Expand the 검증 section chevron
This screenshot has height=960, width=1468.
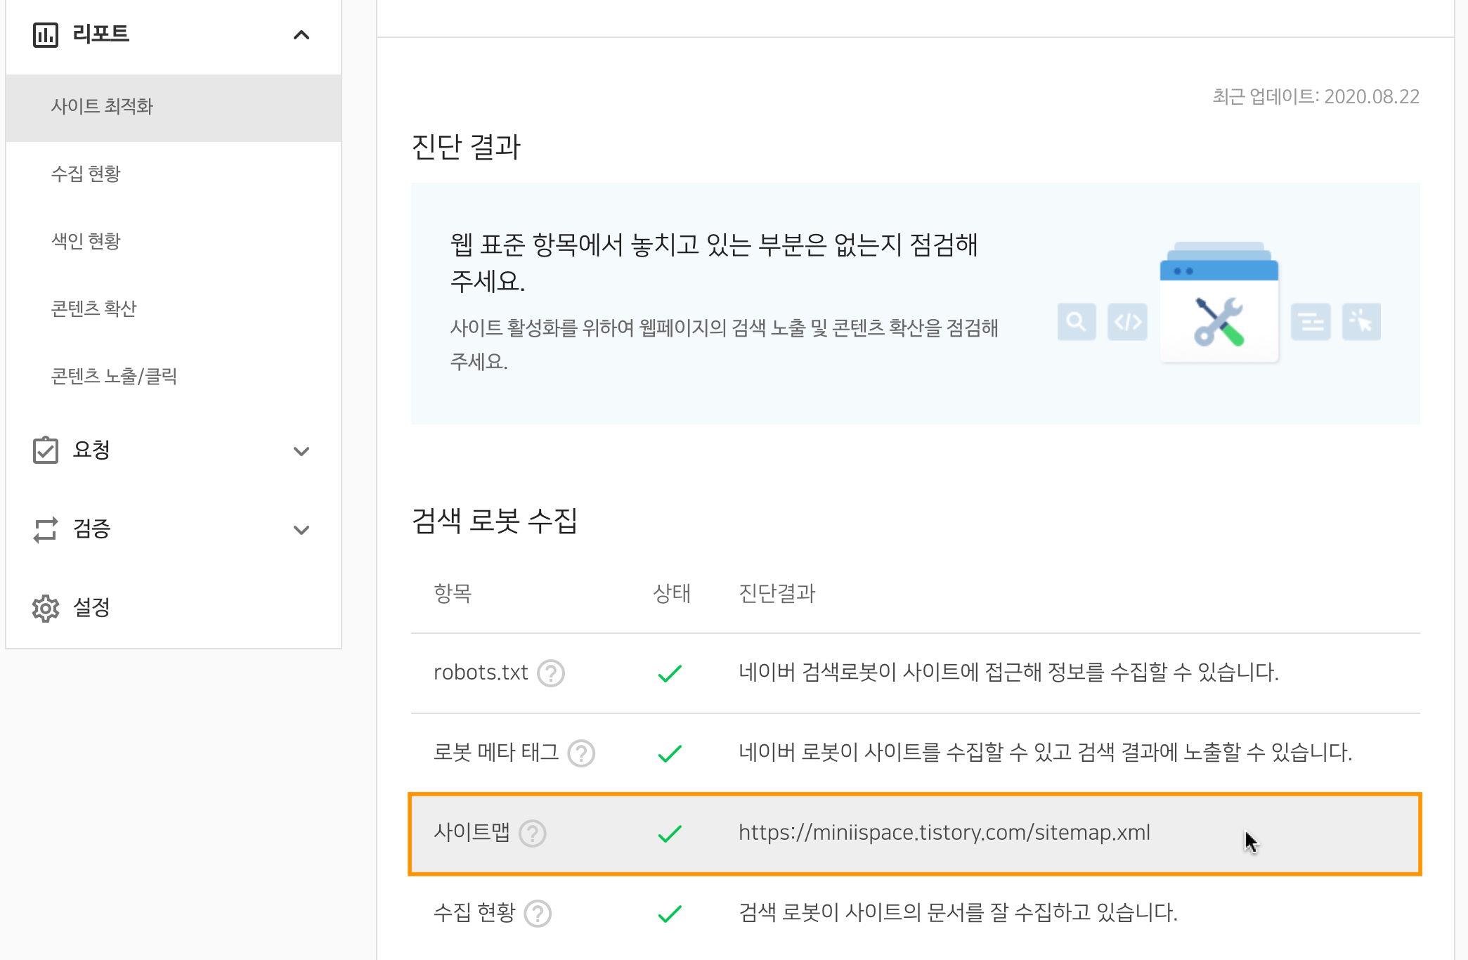point(301,530)
